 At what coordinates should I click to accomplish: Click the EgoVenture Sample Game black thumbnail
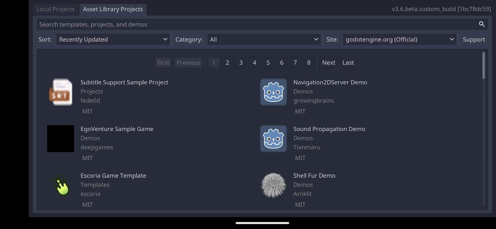[61, 139]
